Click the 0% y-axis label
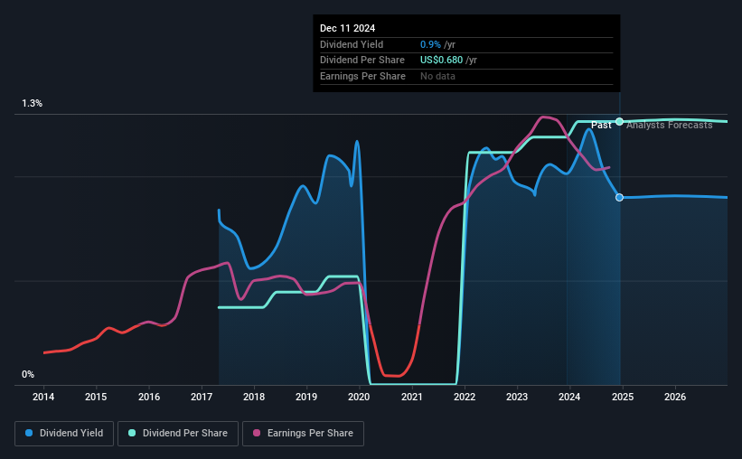This screenshot has height=459, width=742. 28,374
